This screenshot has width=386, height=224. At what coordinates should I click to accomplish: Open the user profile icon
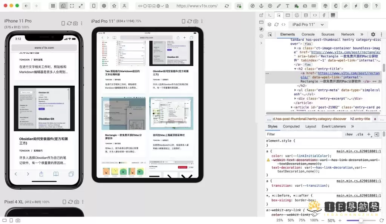[x=124, y=6]
